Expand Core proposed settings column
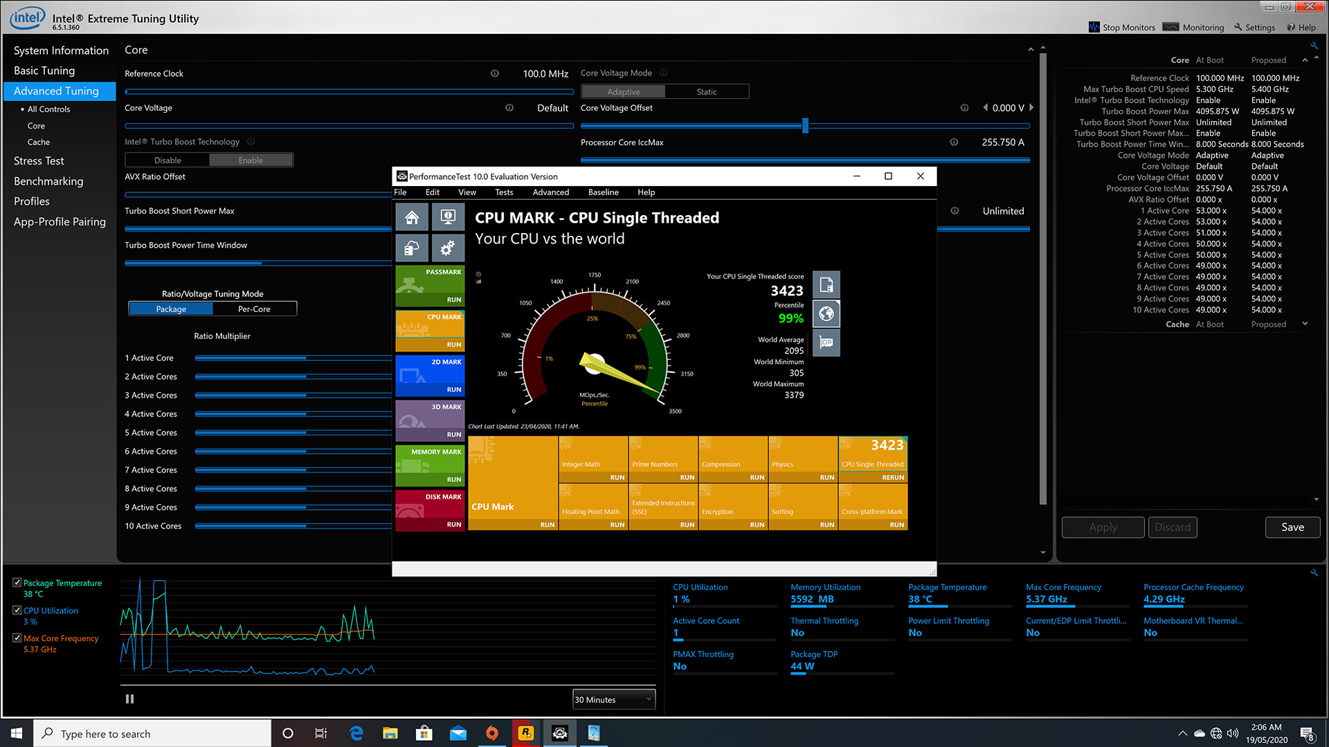 [x=1307, y=60]
